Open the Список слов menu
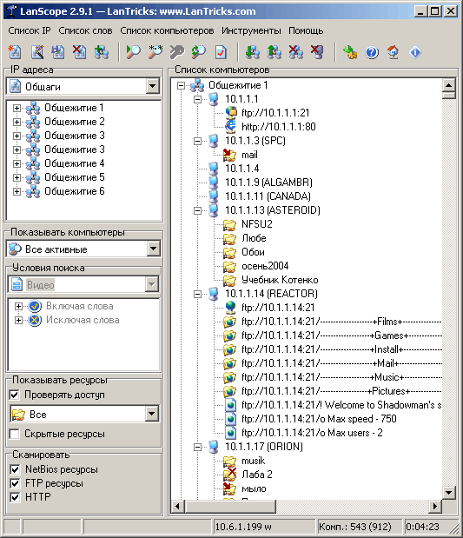This screenshot has height=538, width=463. pos(85,30)
